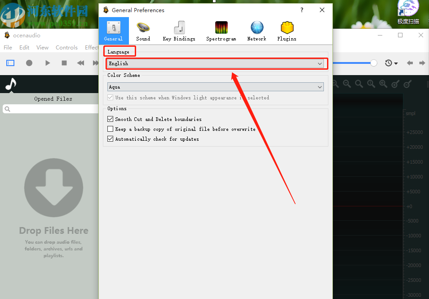This screenshot has height=299, width=429.
Task: Click the back arrow navigation icon
Action: (410, 63)
